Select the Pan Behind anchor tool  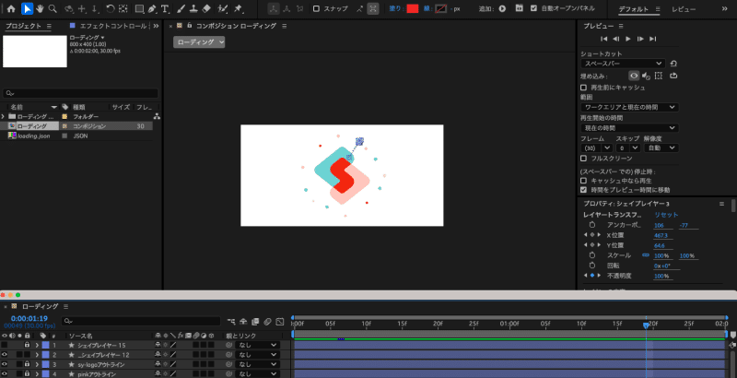[x=123, y=8]
